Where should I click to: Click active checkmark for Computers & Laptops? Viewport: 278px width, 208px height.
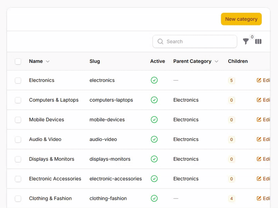click(154, 100)
